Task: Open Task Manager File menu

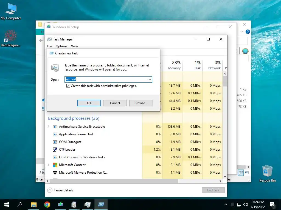Action: point(49,46)
